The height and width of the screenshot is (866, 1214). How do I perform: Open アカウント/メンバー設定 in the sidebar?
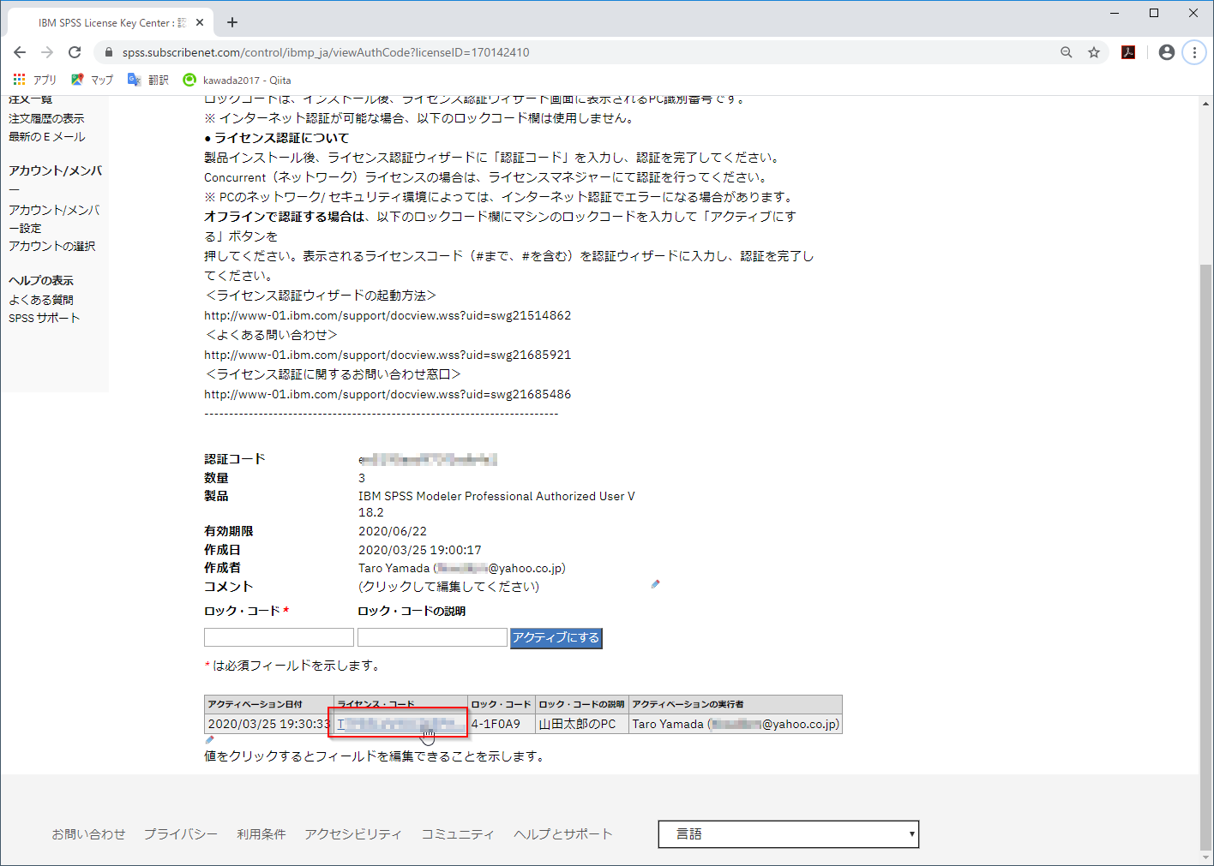pyautogui.click(x=54, y=218)
